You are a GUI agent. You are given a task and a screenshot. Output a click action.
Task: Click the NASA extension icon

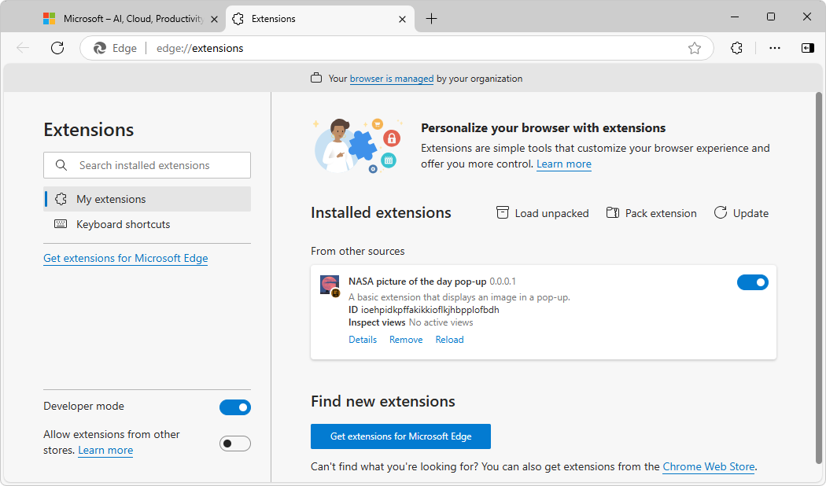(330, 286)
